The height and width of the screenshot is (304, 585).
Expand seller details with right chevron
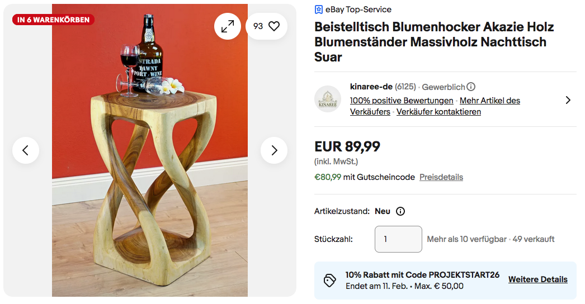point(568,100)
